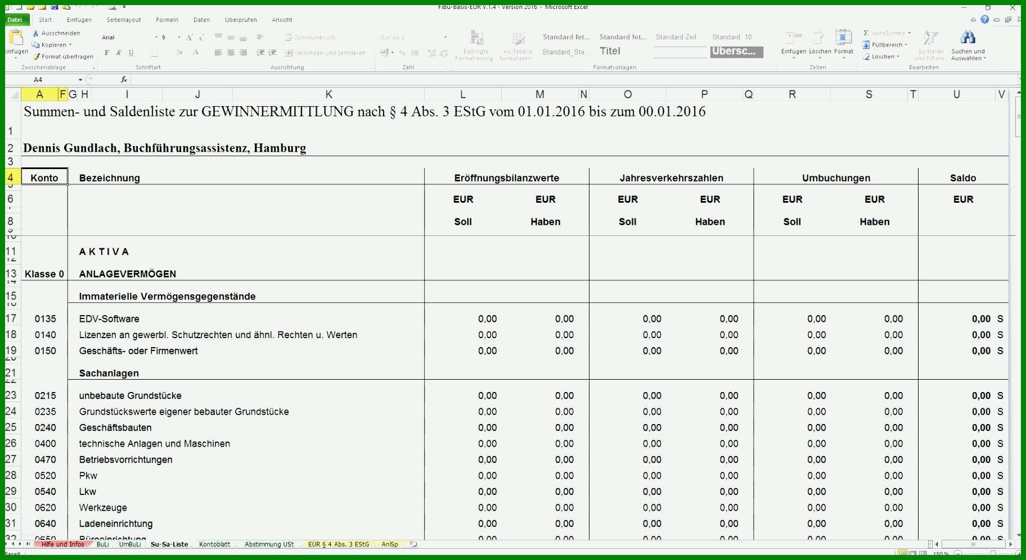
Task: Align cell content to top
Action: tap(218, 37)
